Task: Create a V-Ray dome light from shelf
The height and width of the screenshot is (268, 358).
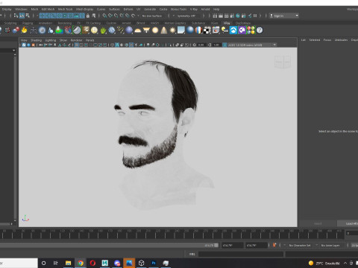Action: [138, 31]
